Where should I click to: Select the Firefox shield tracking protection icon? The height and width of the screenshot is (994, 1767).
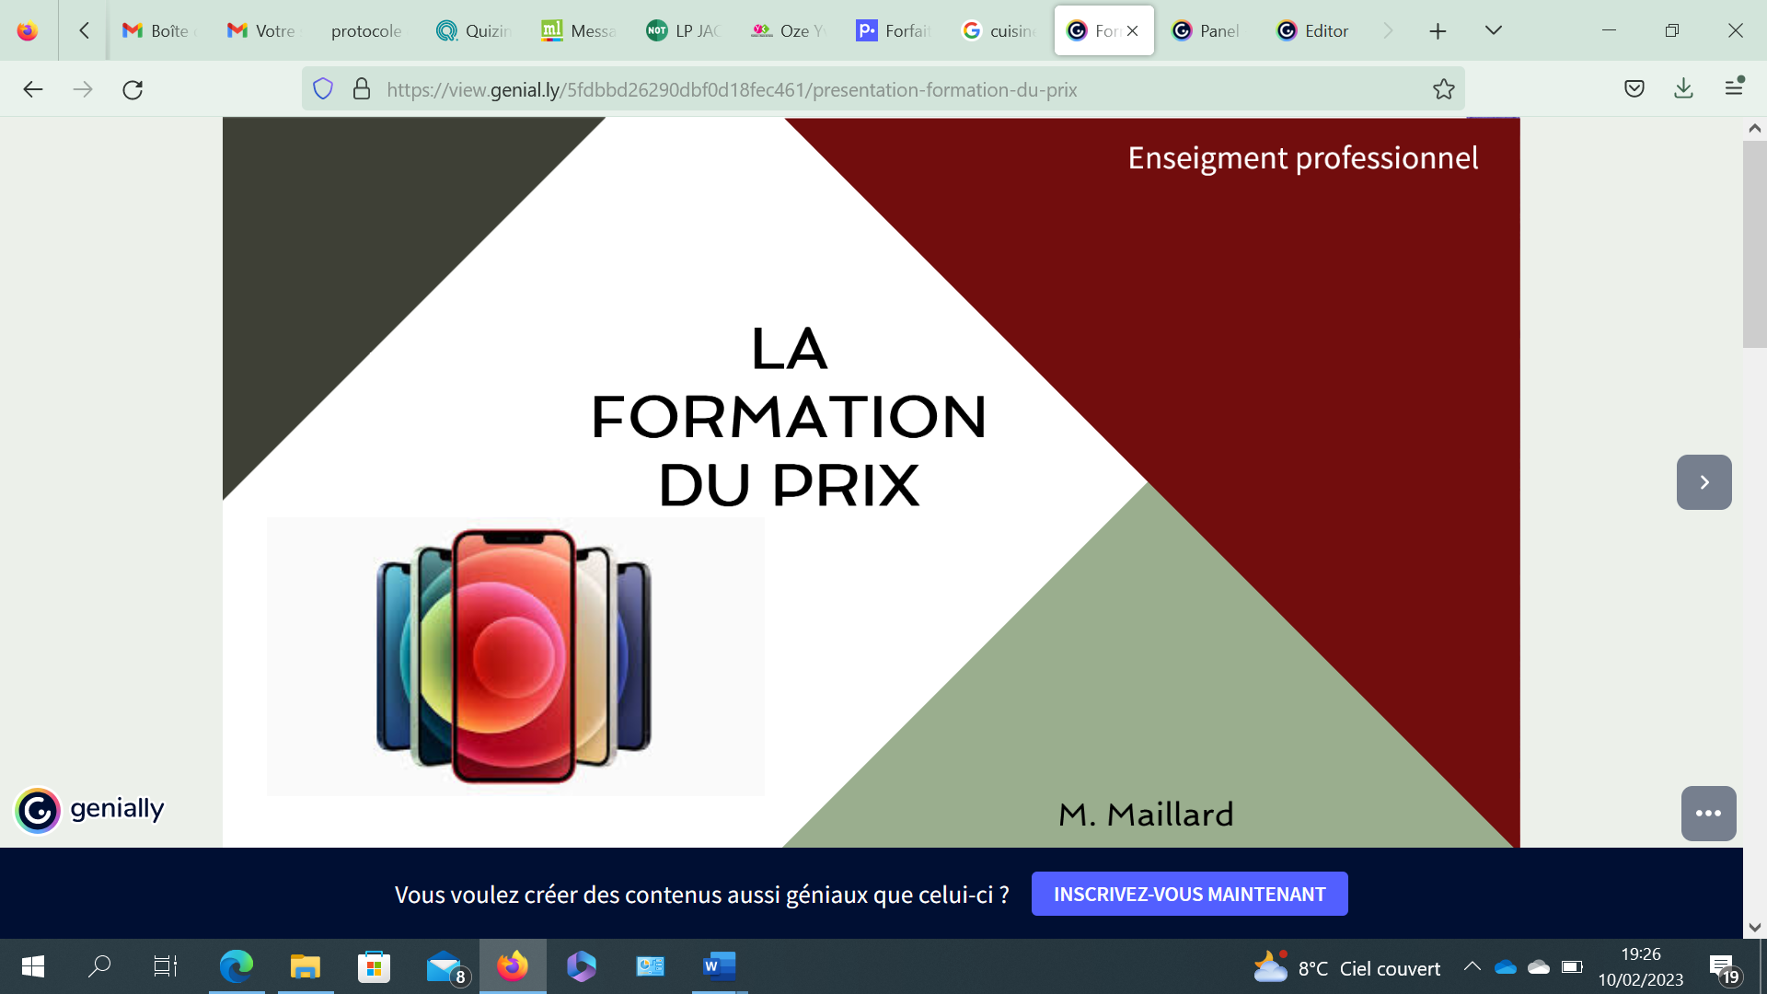[322, 88]
